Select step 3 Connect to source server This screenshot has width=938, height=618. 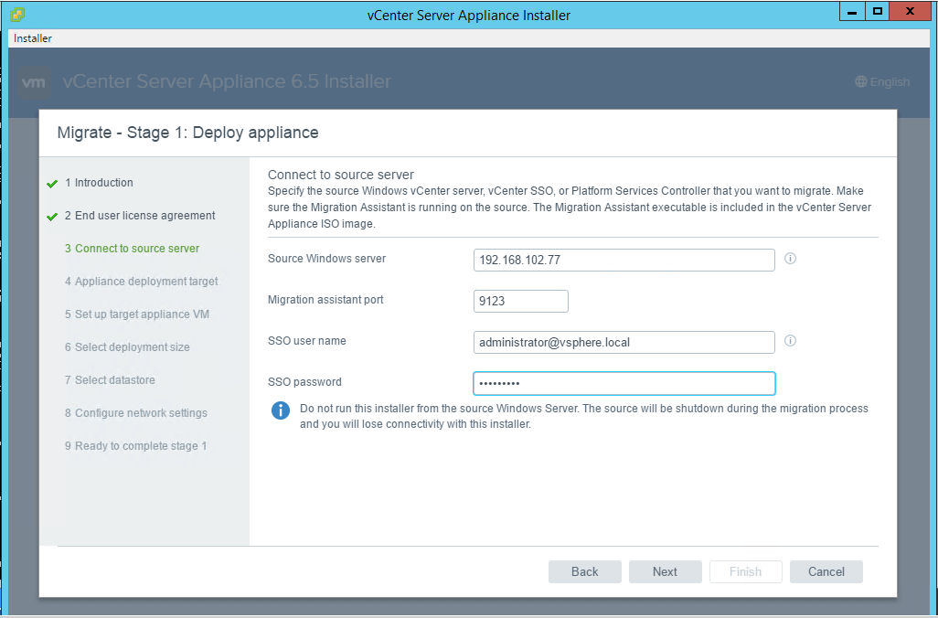(x=133, y=249)
